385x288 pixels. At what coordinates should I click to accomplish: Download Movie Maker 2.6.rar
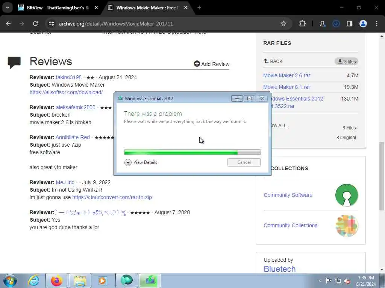(x=286, y=75)
